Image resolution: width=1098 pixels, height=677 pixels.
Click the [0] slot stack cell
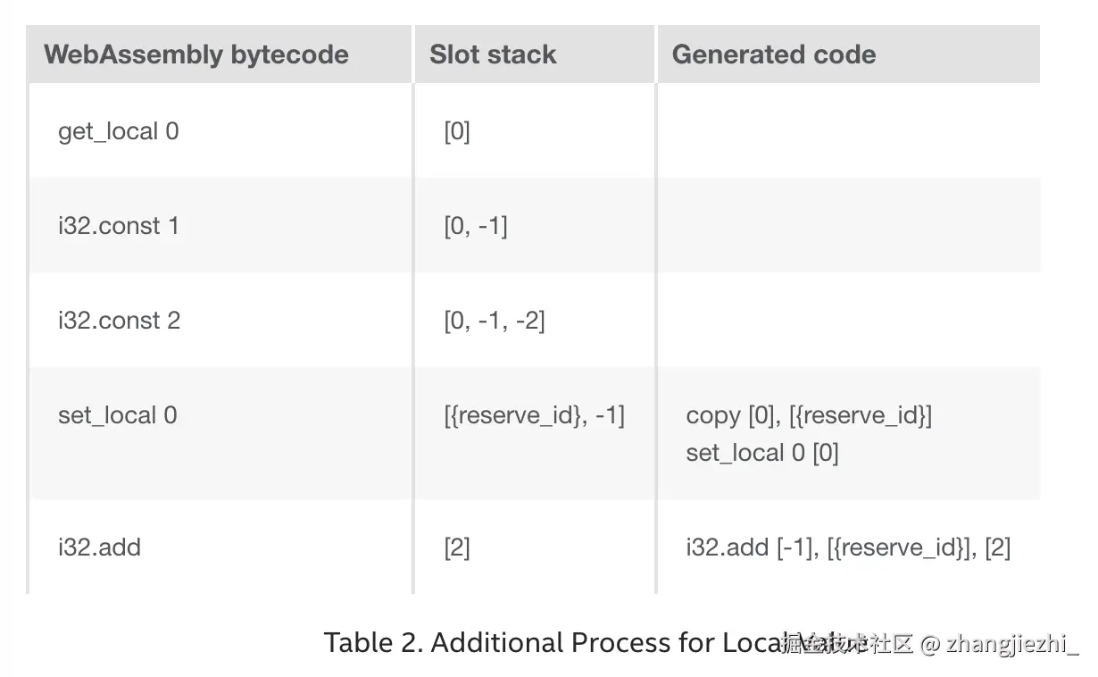535,131
